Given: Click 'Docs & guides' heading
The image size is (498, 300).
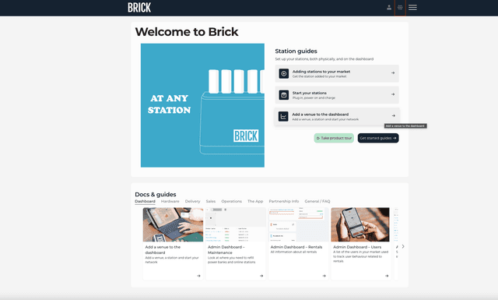Looking at the screenshot, I should pyautogui.click(x=156, y=194).
